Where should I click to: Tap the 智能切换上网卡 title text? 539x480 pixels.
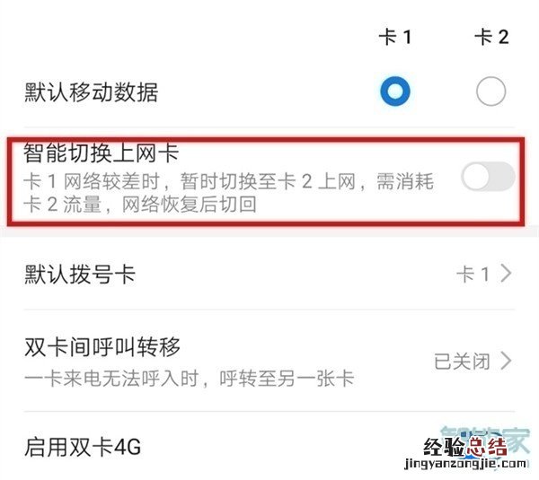coord(101,153)
